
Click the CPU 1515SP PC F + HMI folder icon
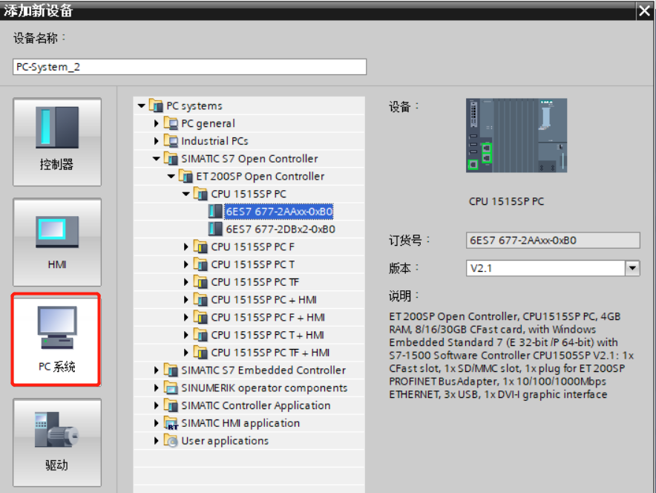[x=201, y=317]
